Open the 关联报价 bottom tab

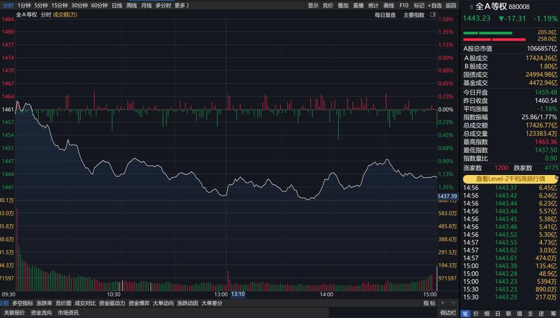(x=14, y=313)
